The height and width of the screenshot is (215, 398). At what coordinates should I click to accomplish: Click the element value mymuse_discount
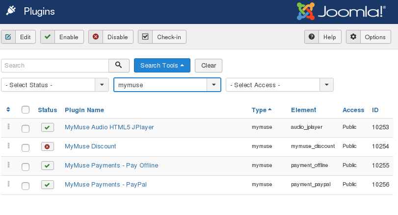point(313,146)
